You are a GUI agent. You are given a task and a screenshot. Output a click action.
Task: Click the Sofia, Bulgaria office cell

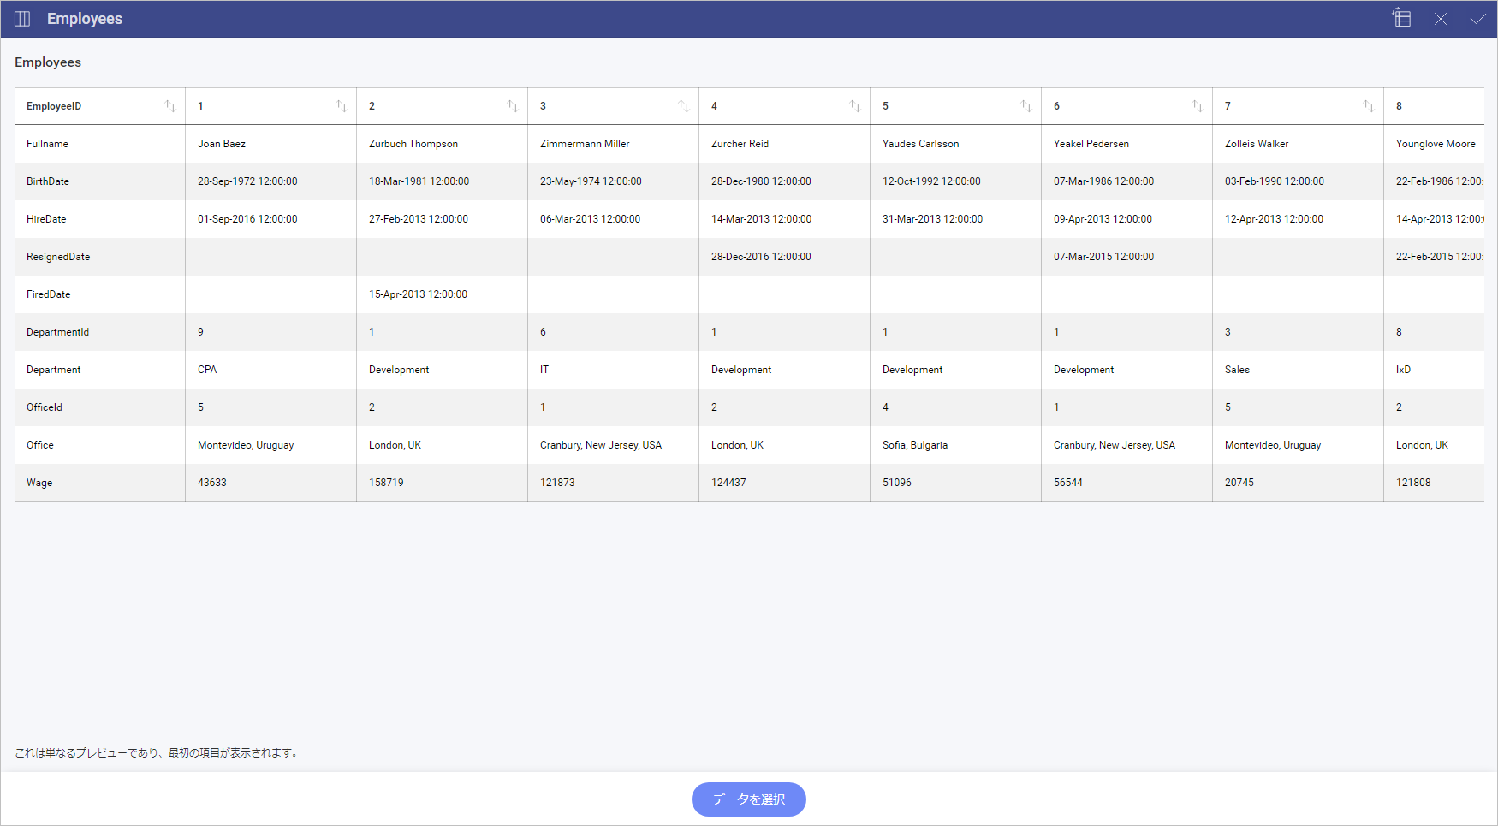pyautogui.click(x=956, y=445)
